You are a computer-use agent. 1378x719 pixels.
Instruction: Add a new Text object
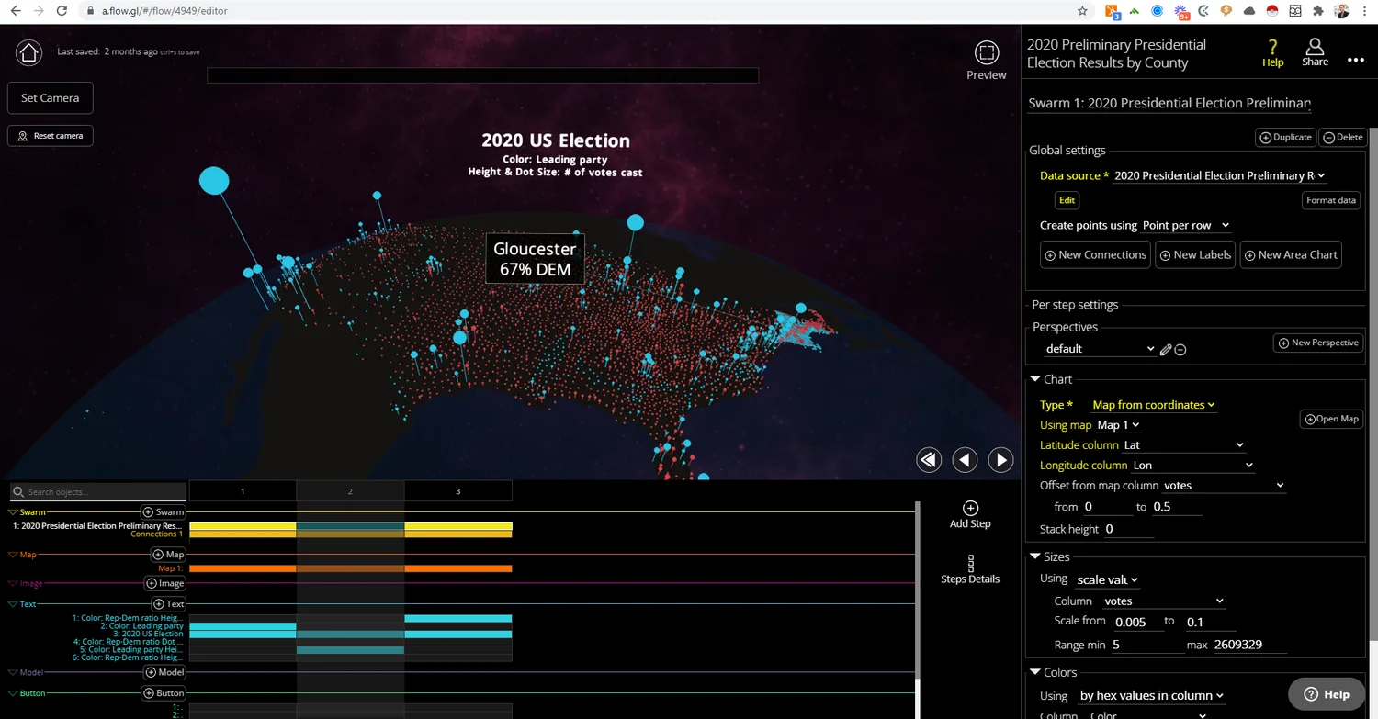[x=169, y=603]
